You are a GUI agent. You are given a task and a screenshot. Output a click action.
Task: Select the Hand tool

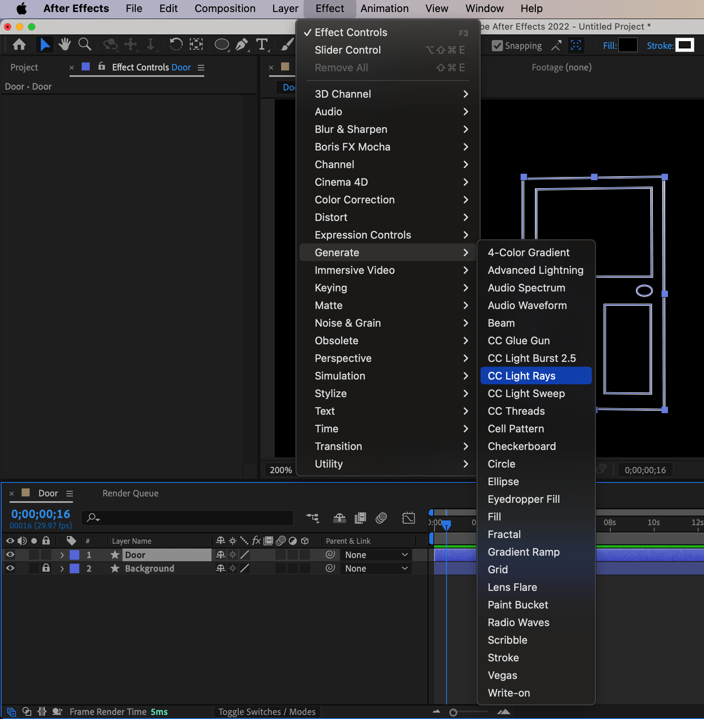(64, 44)
